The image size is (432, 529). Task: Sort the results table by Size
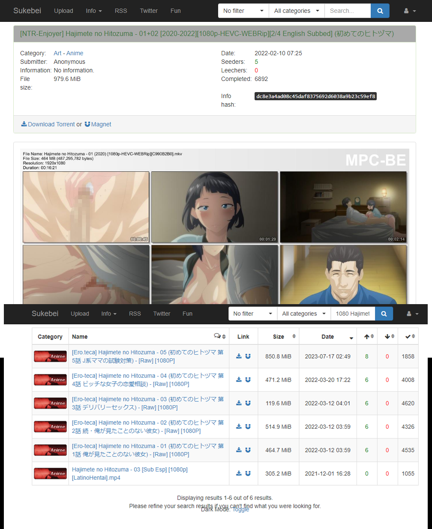[279, 336]
